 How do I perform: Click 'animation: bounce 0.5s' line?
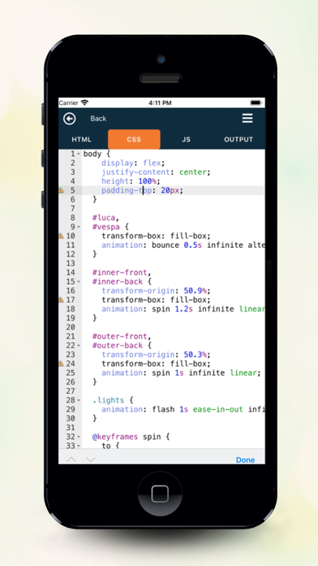(x=183, y=245)
